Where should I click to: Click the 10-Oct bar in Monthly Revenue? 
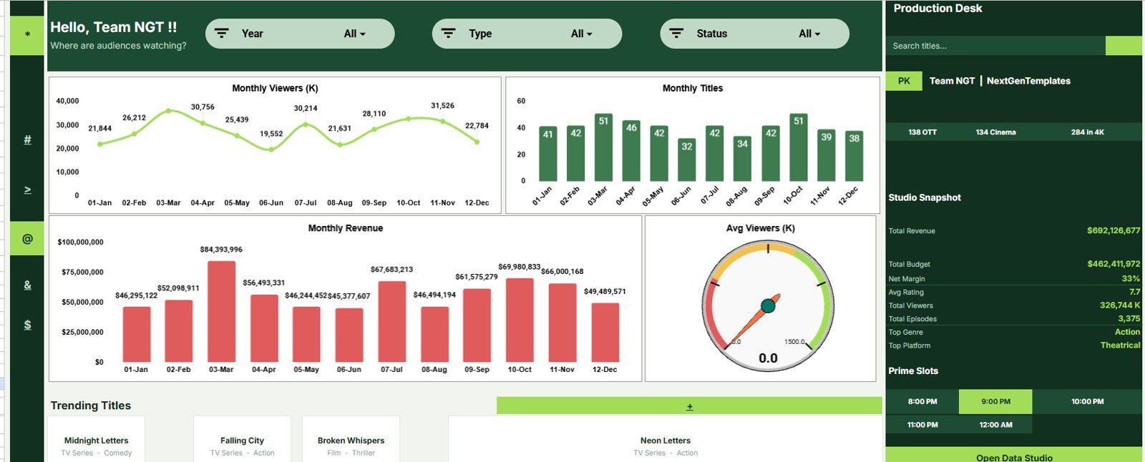(520, 320)
